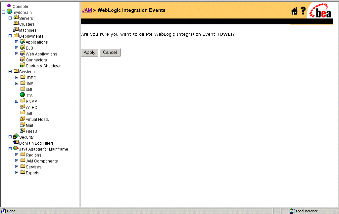Collapse the mydomain tree node

point(3,12)
